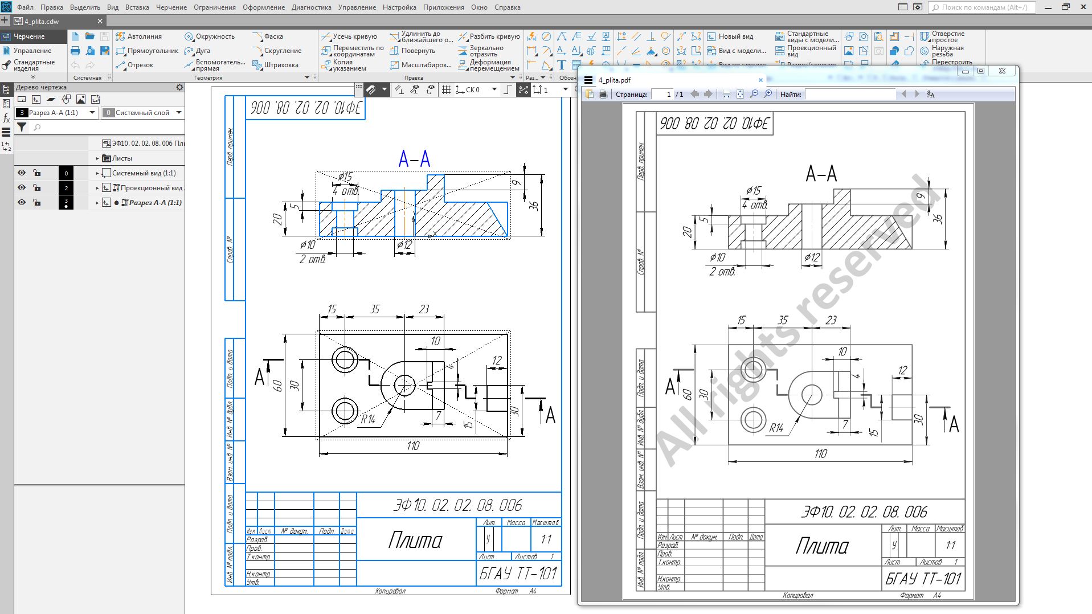Click Стандартные виды с модели button
This screenshot has height=614, width=1092.
[x=807, y=37]
